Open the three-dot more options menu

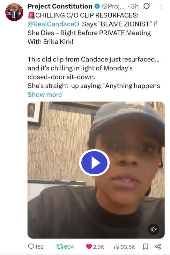point(161,7)
